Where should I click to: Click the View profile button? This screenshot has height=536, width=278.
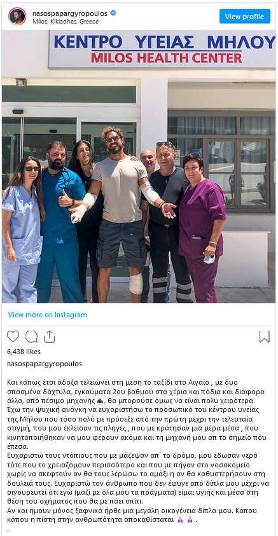click(x=245, y=17)
